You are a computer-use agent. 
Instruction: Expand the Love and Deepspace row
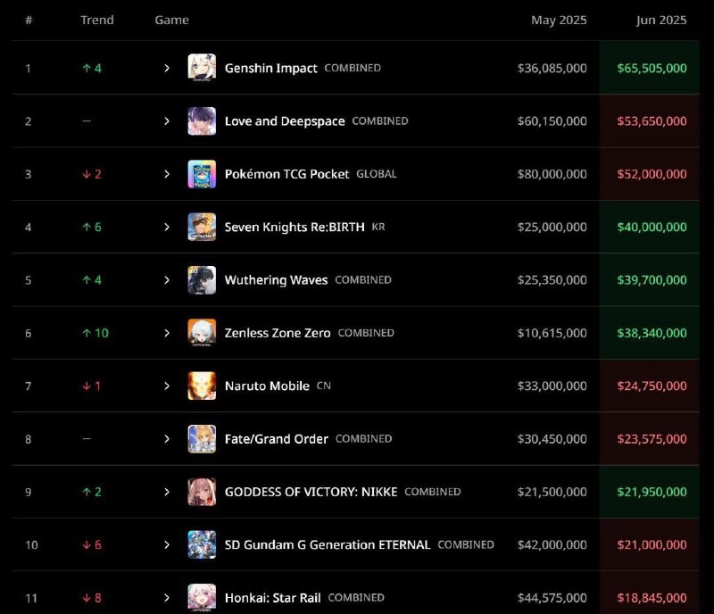(x=167, y=121)
